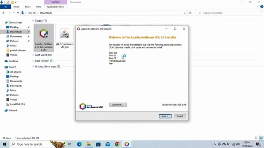
Task: Open the network status tray icon
Action: coord(233,144)
